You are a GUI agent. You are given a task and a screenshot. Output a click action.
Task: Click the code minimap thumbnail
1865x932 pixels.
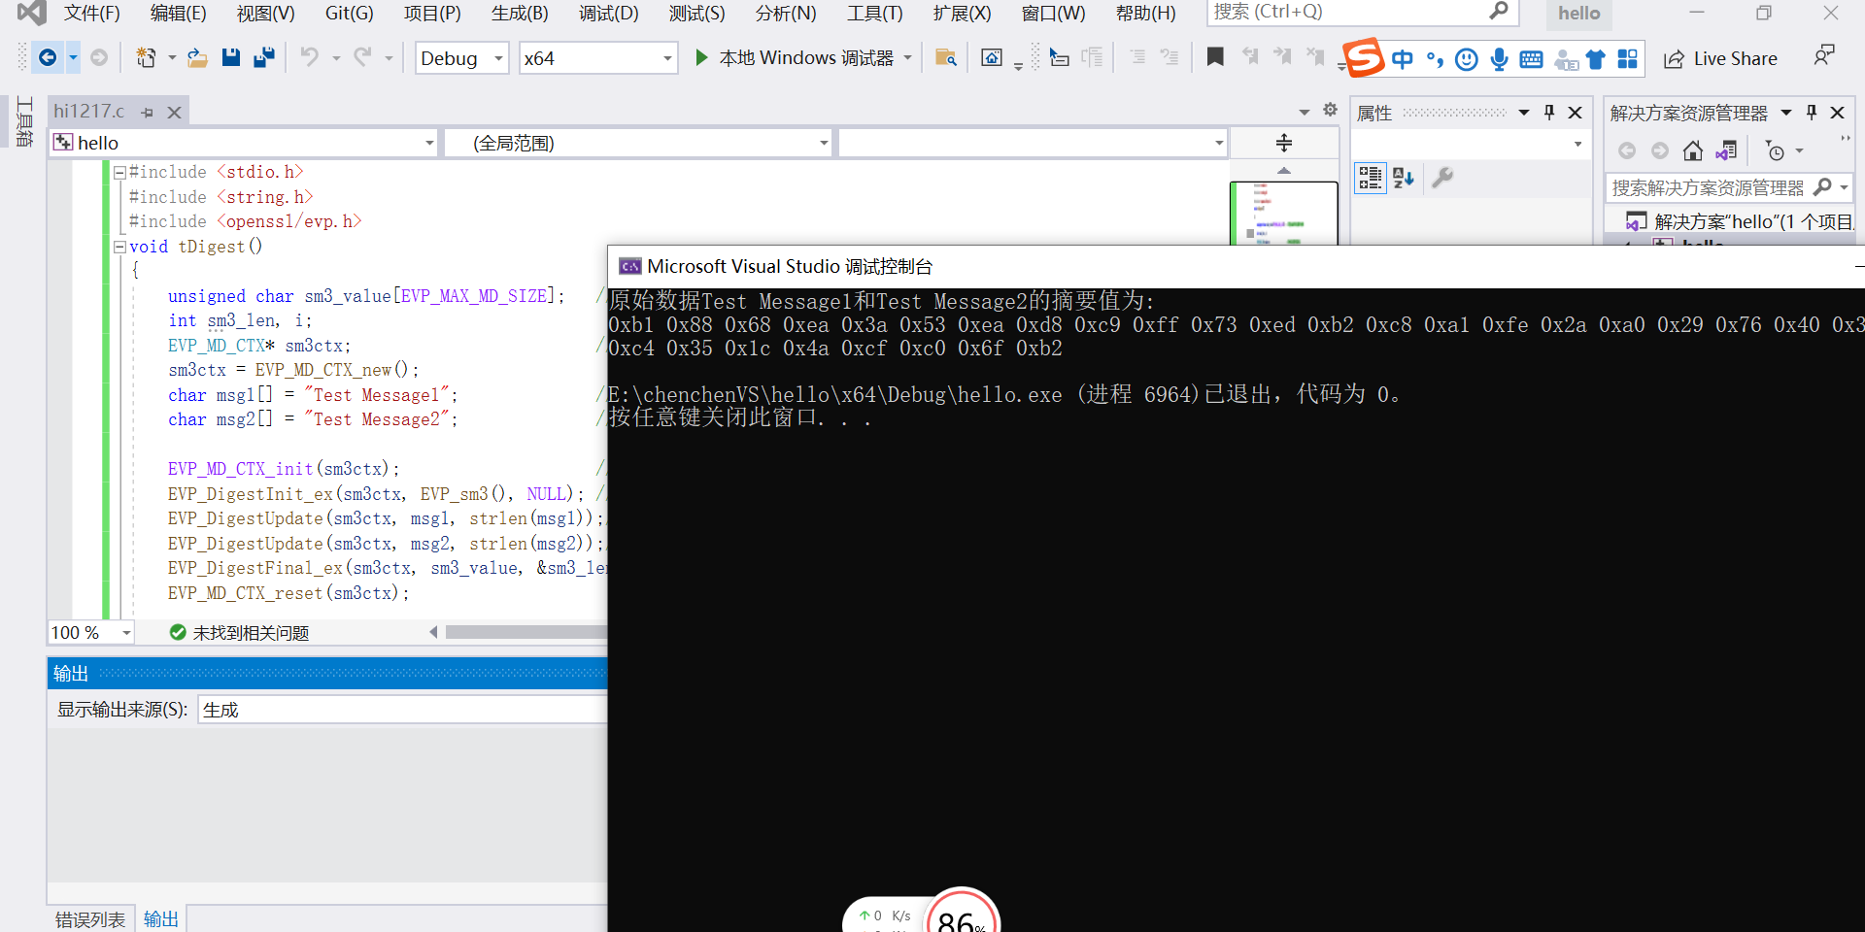pyautogui.click(x=1284, y=213)
